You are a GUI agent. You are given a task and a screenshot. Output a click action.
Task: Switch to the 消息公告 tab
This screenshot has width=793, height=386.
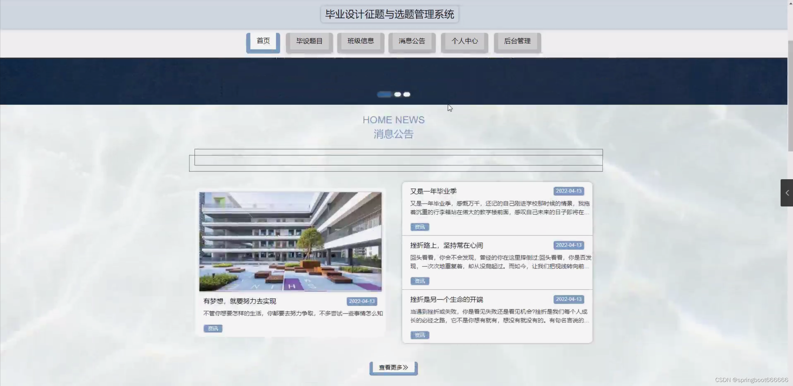412,41
